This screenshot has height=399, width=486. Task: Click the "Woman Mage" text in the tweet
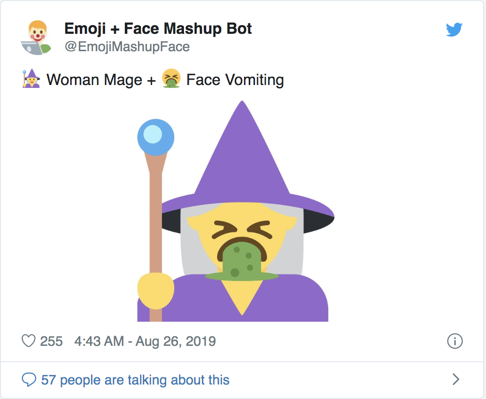pyautogui.click(x=94, y=79)
